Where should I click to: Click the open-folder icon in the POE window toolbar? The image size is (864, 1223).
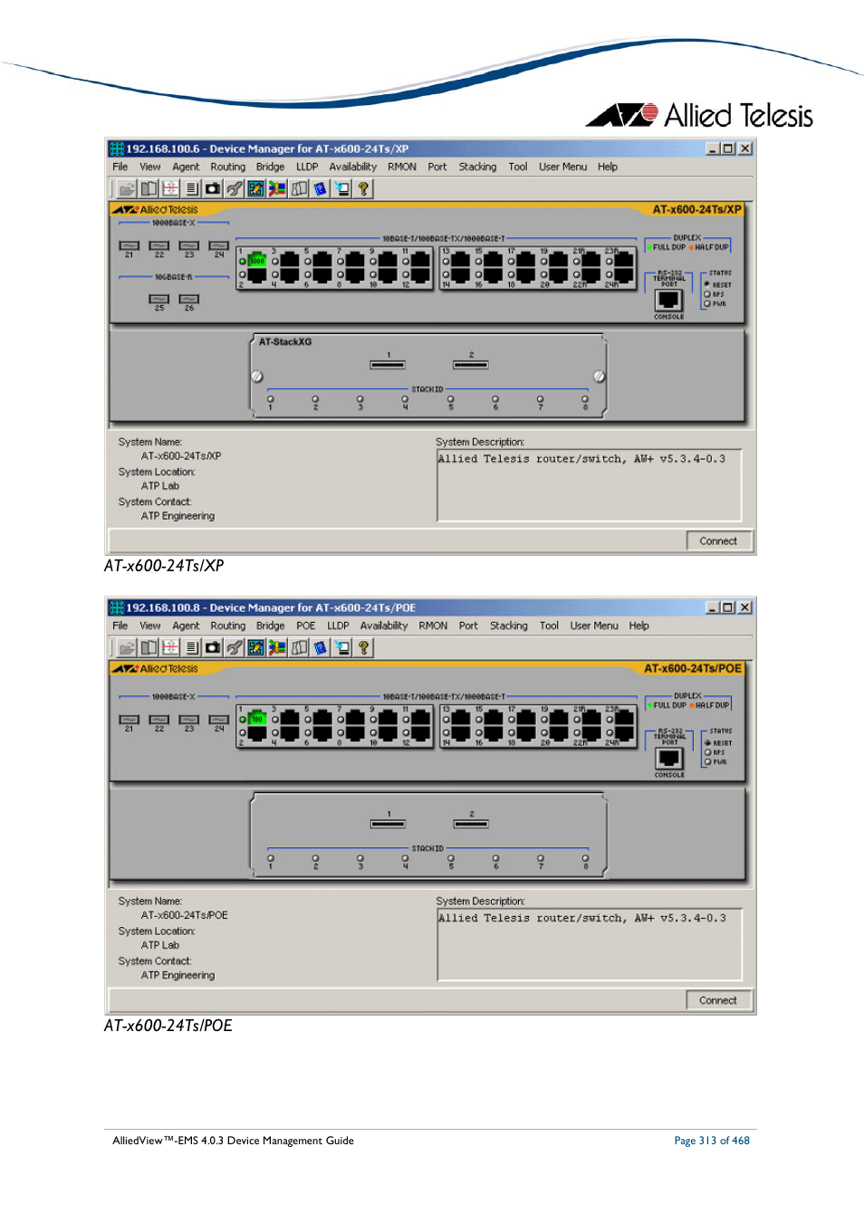click(x=127, y=647)
